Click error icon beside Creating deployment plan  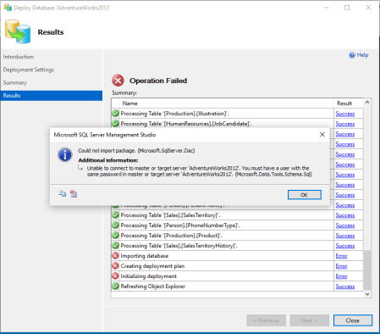115,266
